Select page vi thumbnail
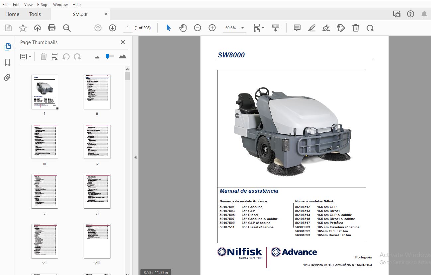This screenshot has width=431, height=275. (97, 191)
